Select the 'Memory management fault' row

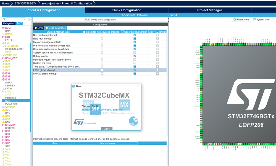(100, 42)
